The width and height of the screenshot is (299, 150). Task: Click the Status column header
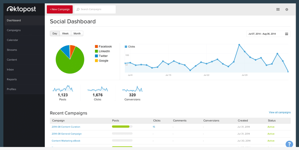272,121
